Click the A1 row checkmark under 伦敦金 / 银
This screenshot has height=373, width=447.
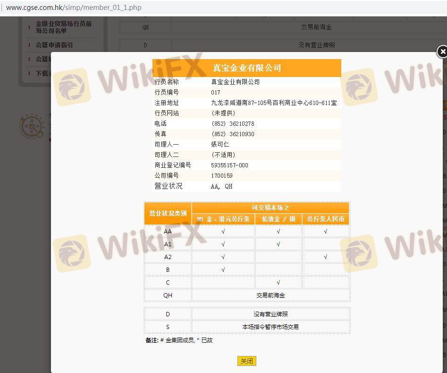pyautogui.click(x=278, y=244)
